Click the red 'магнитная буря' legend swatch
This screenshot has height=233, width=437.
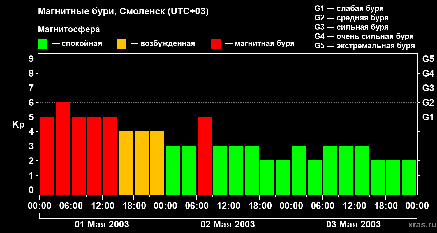click(216, 44)
